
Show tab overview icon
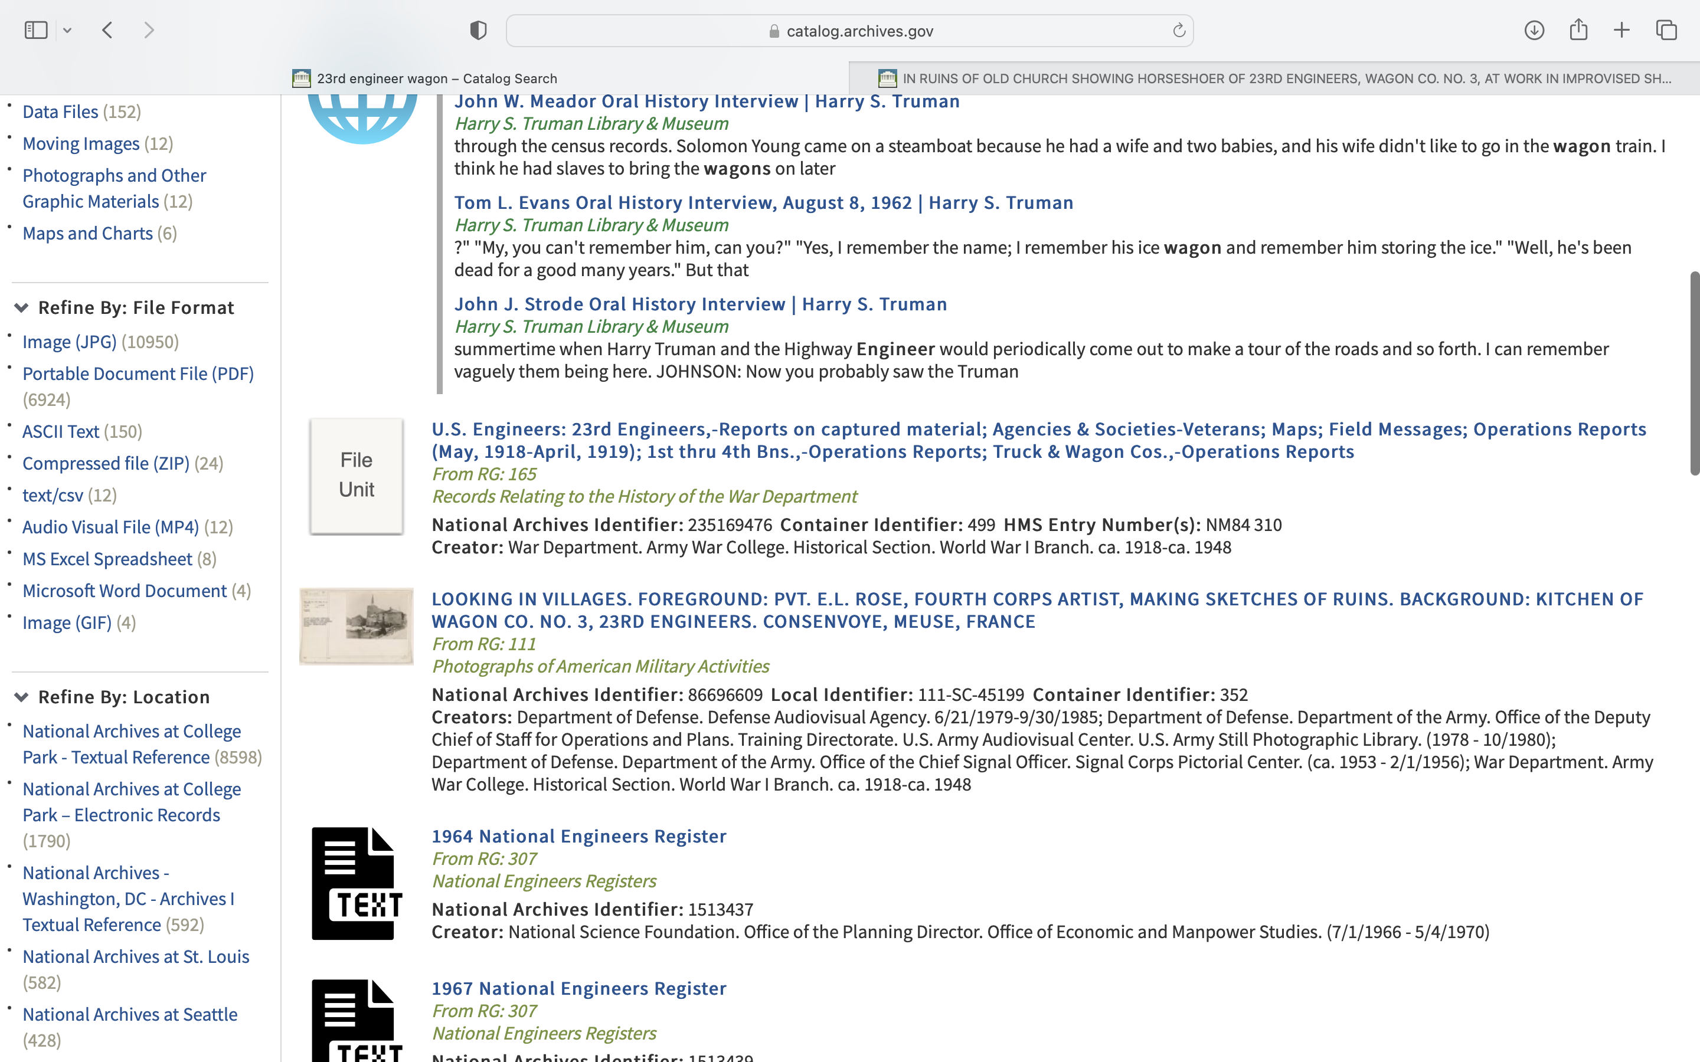pyautogui.click(x=1666, y=30)
